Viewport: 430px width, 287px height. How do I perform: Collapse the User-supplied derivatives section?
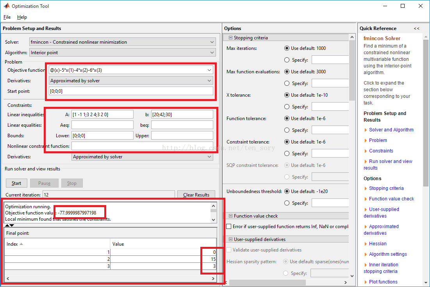coord(231,239)
